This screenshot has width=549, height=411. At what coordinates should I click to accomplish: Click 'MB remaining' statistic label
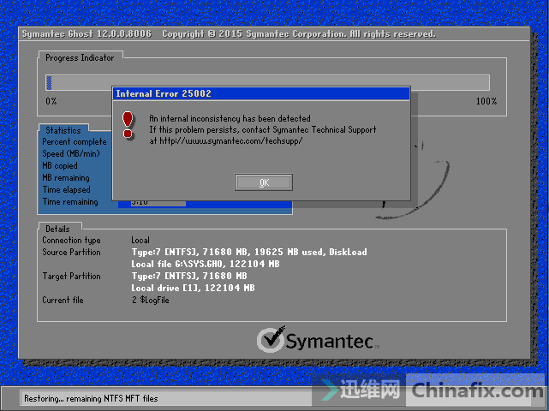point(66,178)
